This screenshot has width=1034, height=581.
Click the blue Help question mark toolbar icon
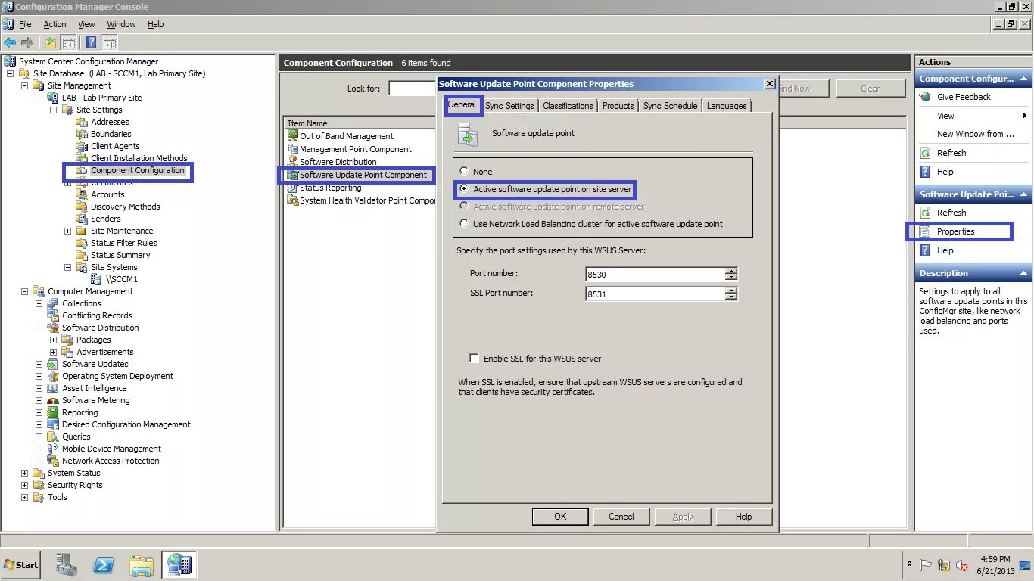pos(92,42)
